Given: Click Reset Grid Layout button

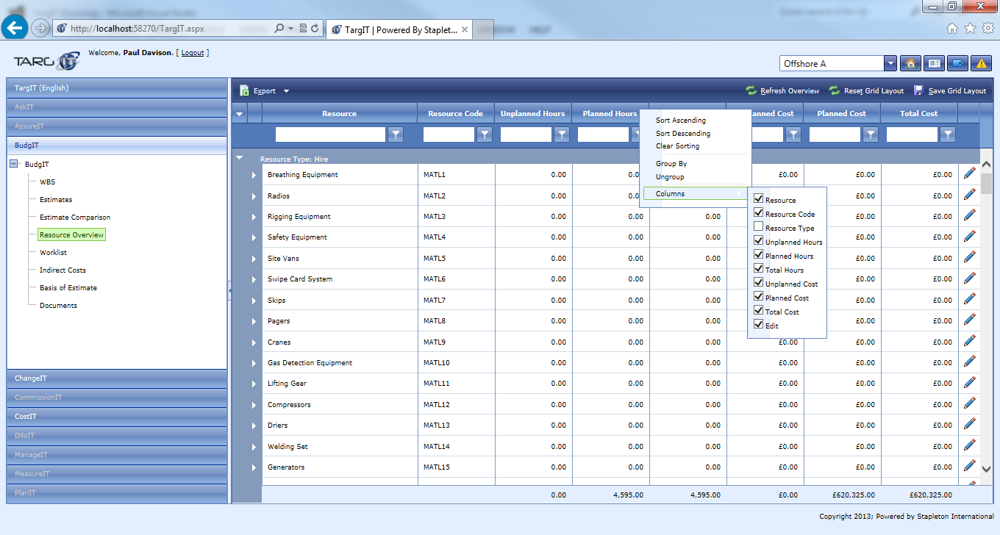Looking at the screenshot, I should [866, 91].
